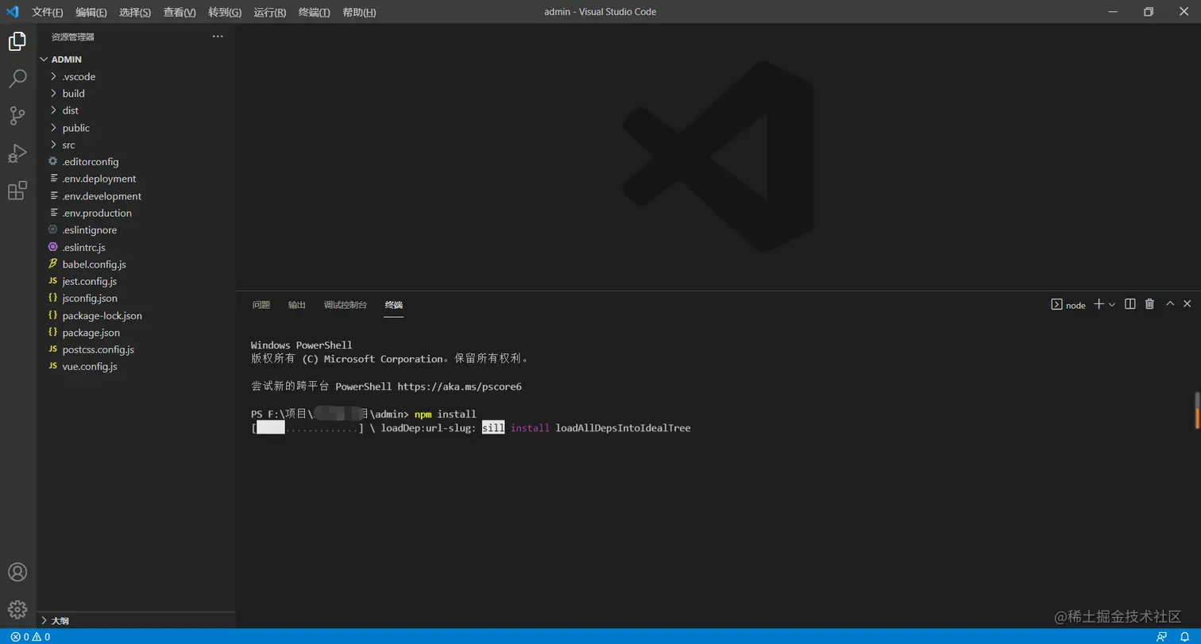Select the 终端 panel tab

[394, 305]
